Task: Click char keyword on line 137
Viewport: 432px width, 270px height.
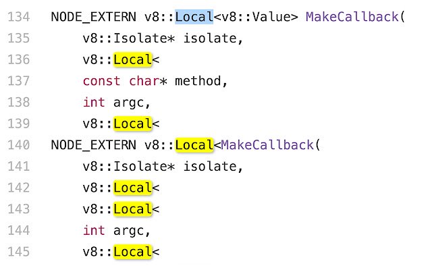Action: 144,81
